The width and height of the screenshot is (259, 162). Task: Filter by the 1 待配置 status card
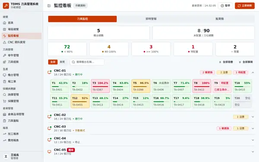(193, 49)
